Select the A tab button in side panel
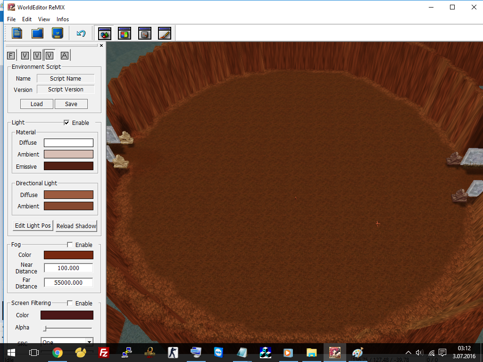483x362 pixels. pos(64,56)
